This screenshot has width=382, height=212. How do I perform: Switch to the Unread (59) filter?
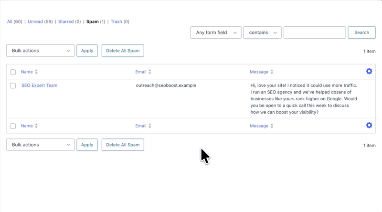click(x=40, y=21)
